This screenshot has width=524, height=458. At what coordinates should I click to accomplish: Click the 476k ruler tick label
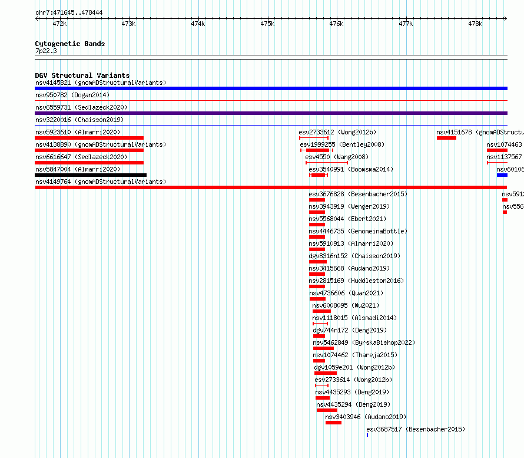point(336,24)
